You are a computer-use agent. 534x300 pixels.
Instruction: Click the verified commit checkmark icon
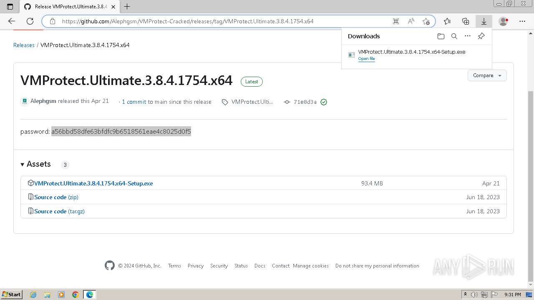(324, 102)
